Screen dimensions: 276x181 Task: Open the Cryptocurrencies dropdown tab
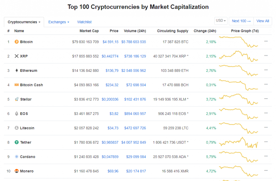click(24, 22)
